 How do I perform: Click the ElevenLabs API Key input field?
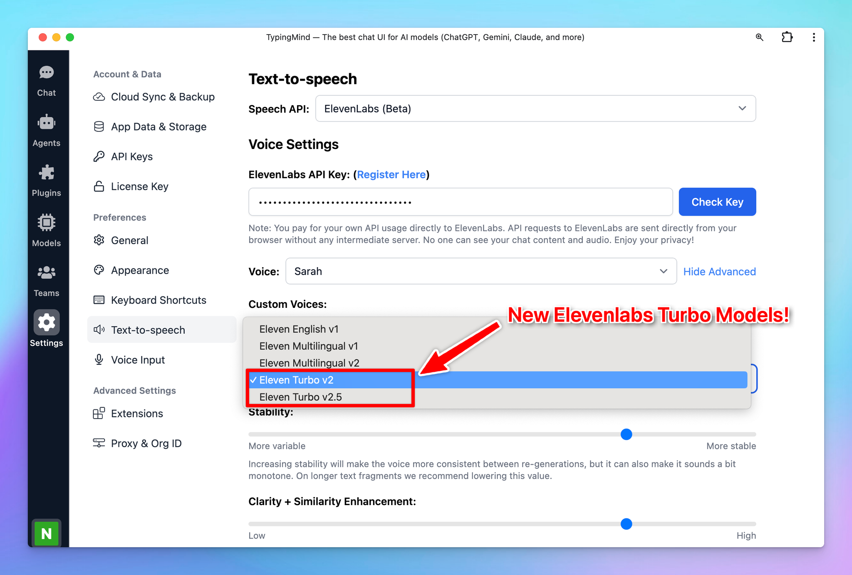(x=459, y=201)
